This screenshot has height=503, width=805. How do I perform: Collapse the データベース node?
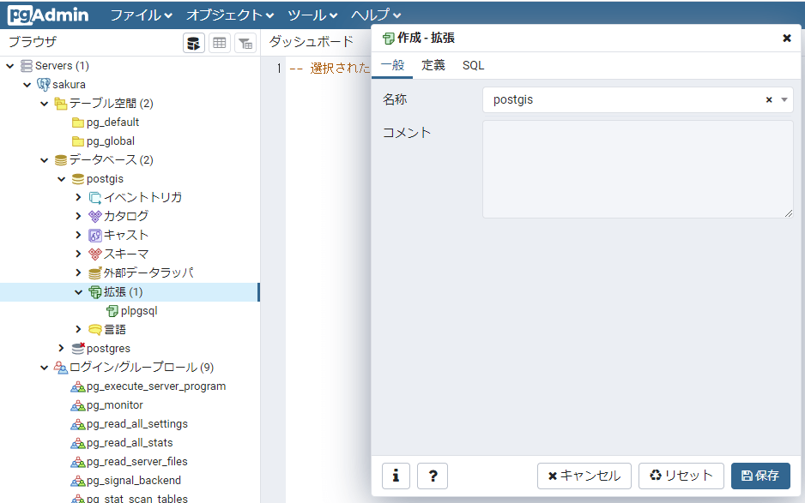coord(44,160)
